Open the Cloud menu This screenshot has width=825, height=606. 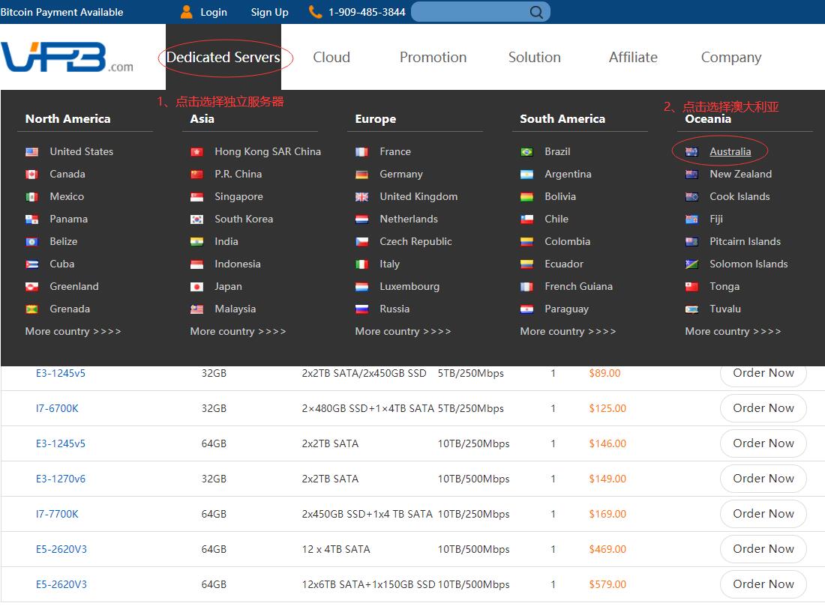pos(331,58)
